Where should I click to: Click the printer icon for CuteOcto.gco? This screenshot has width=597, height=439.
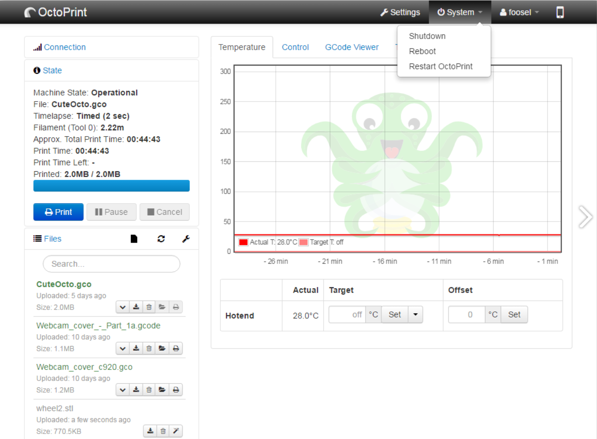176,307
